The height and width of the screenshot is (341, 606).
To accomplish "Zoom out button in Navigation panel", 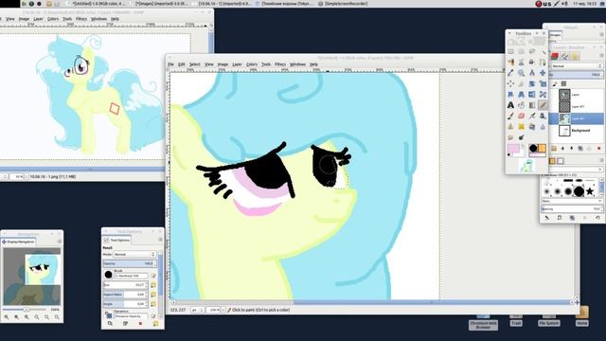I will click(7, 317).
